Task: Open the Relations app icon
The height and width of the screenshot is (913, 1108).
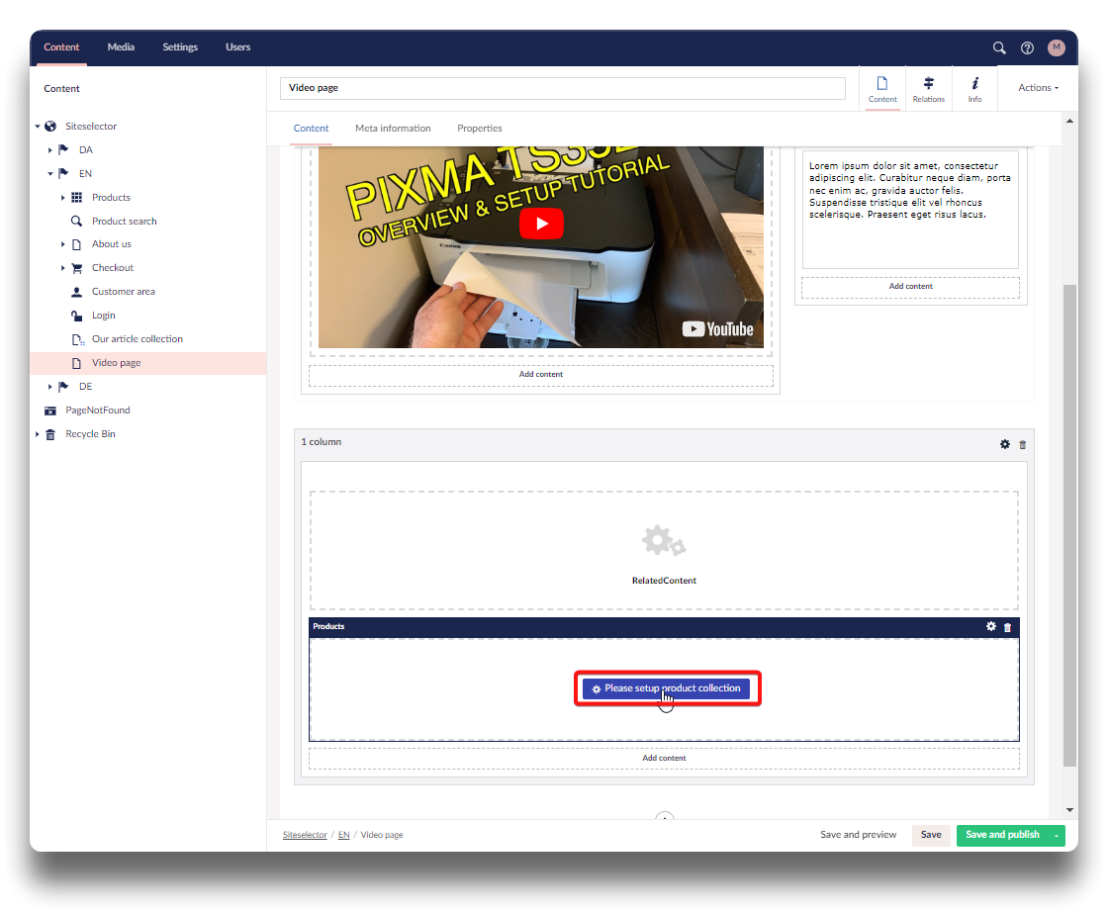Action: pyautogui.click(x=928, y=89)
